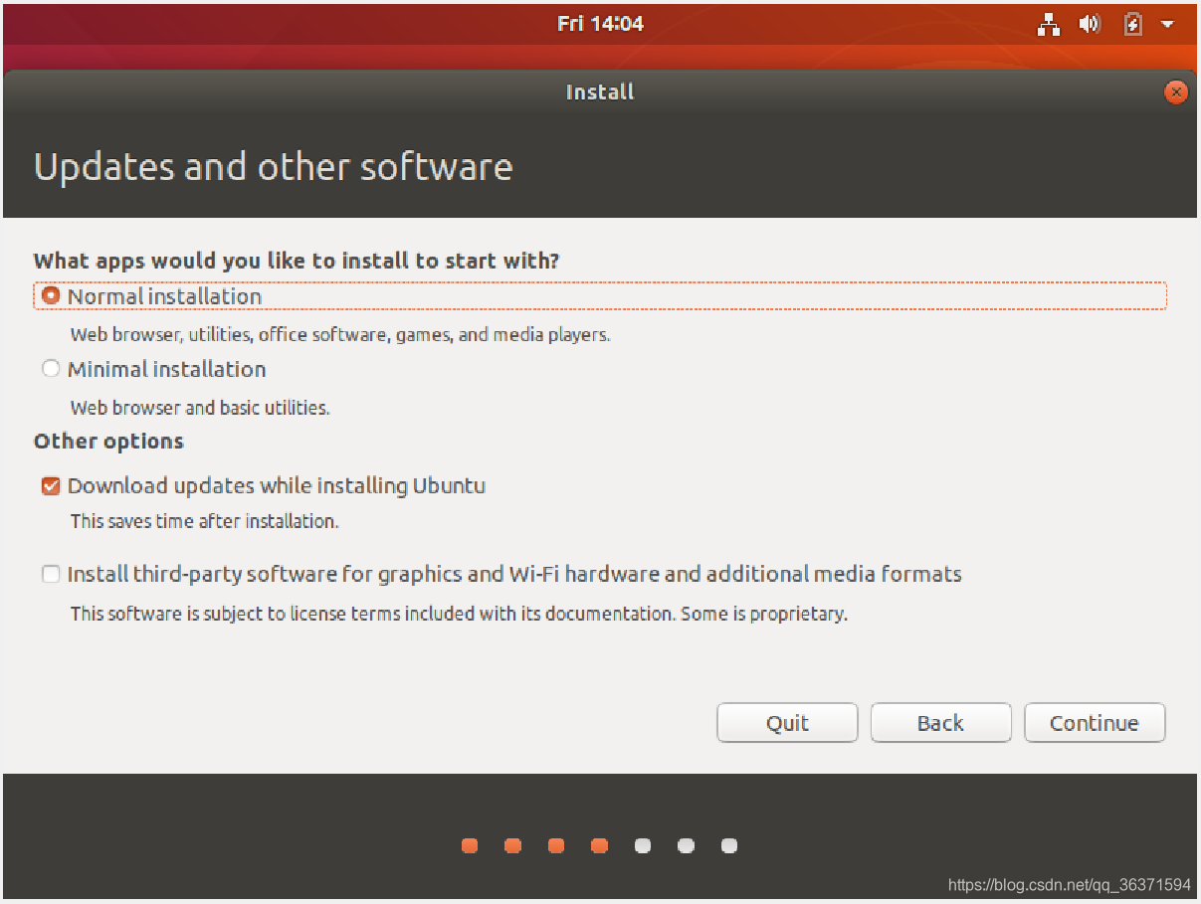This screenshot has width=1201, height=904.
Task: Click the 'Other options' heading
Action: pyautogui.click(x=108, y=442)
